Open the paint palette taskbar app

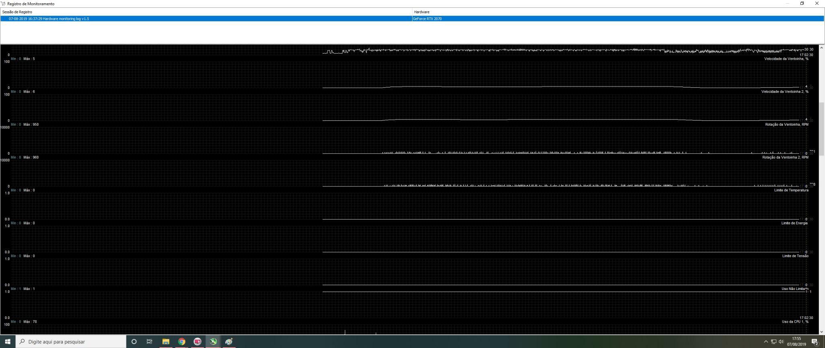[x=229, y=342]
